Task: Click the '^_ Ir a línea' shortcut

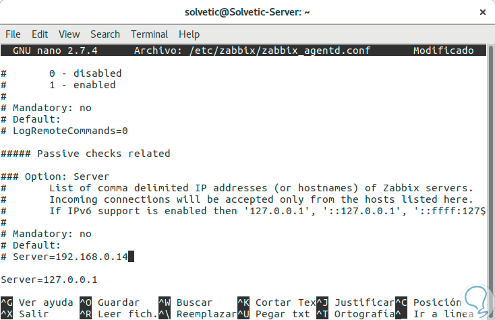Action: coord(434,314)
